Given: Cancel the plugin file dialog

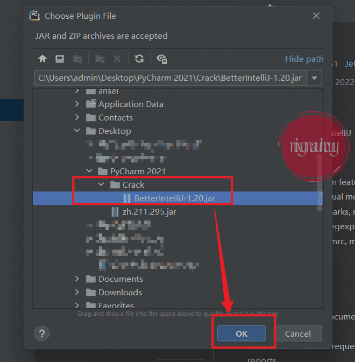Looking at the screenshot, I should click(298, 333).
